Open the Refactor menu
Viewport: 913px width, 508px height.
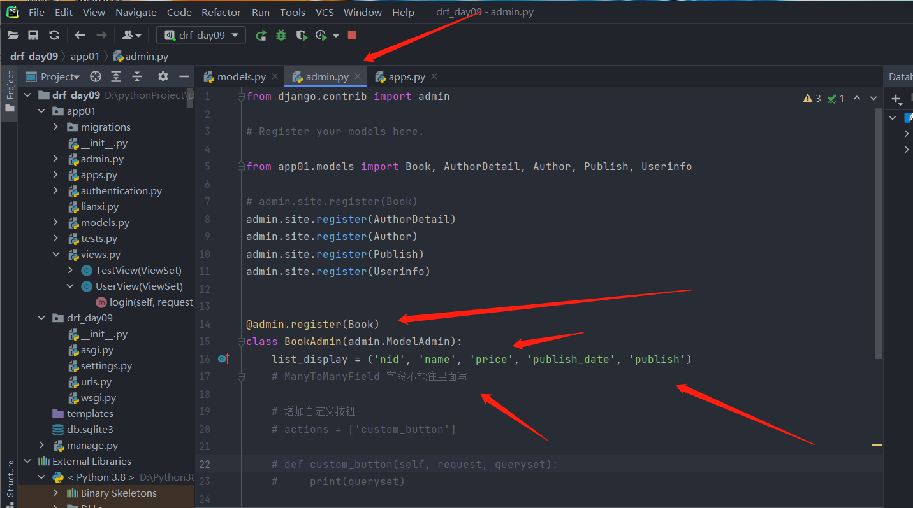click(221, 12)
